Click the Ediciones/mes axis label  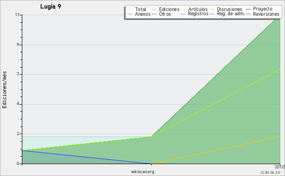pyautogui.click(x=4, y=90)
